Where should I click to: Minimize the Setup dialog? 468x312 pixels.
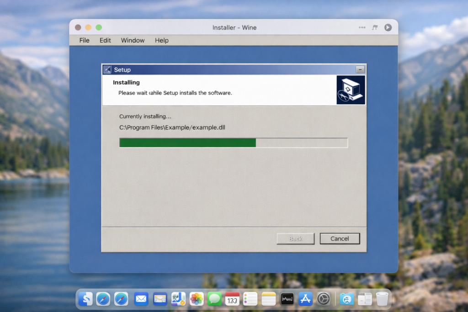(361, 69)
